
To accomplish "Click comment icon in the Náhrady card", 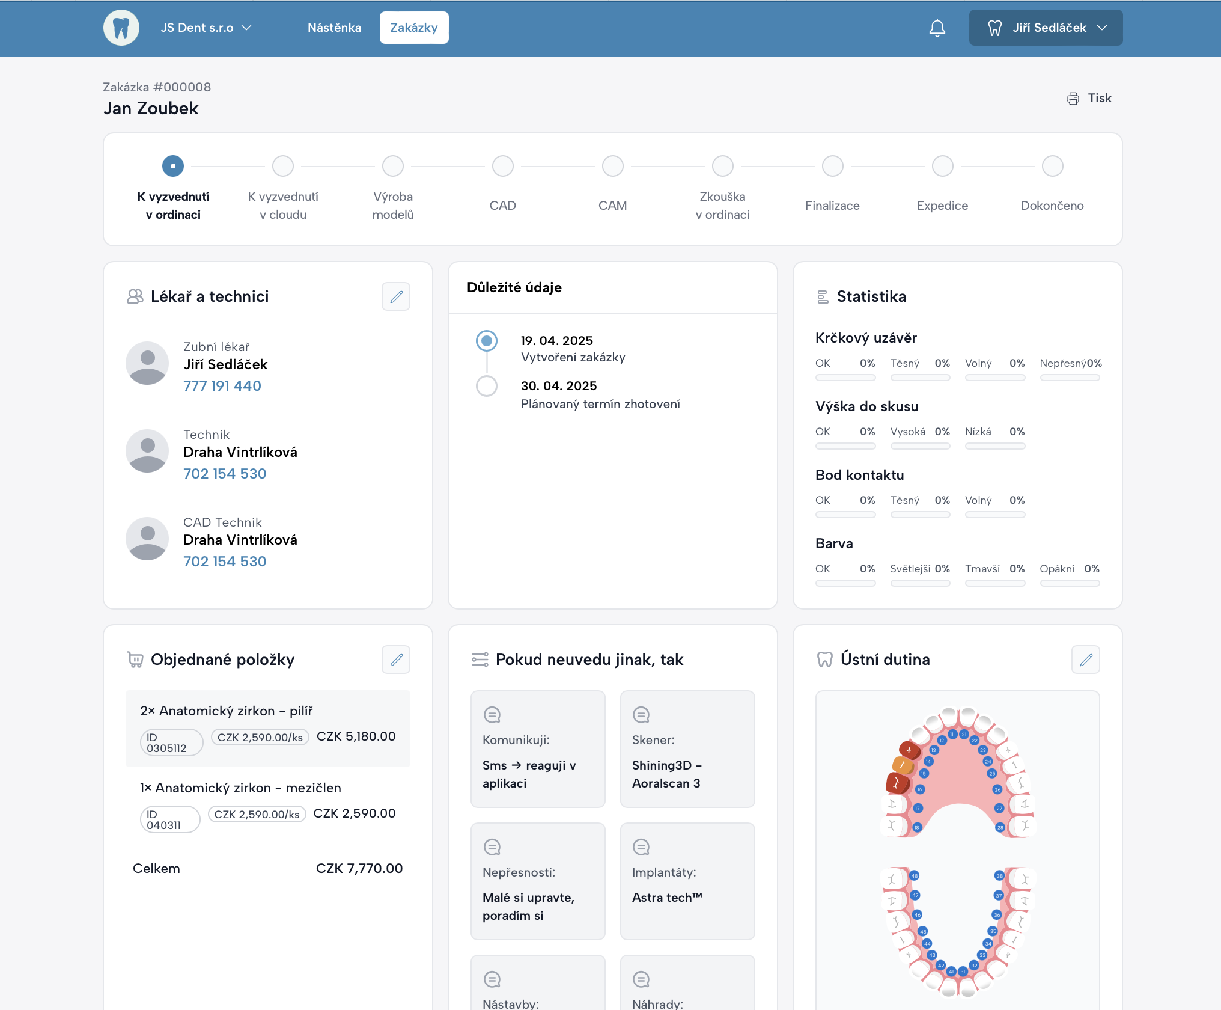I will click(641, 979).
